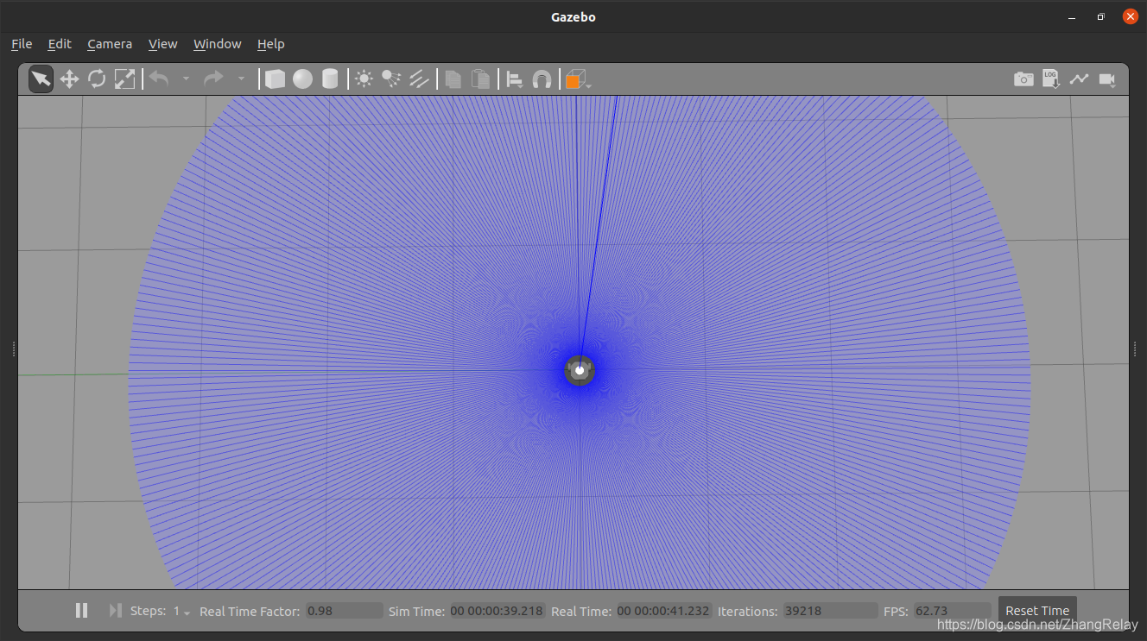The height and width of the screenshot is (641, 1147).
Task: Click the Real Time Factor field
Action: (345, 611)
